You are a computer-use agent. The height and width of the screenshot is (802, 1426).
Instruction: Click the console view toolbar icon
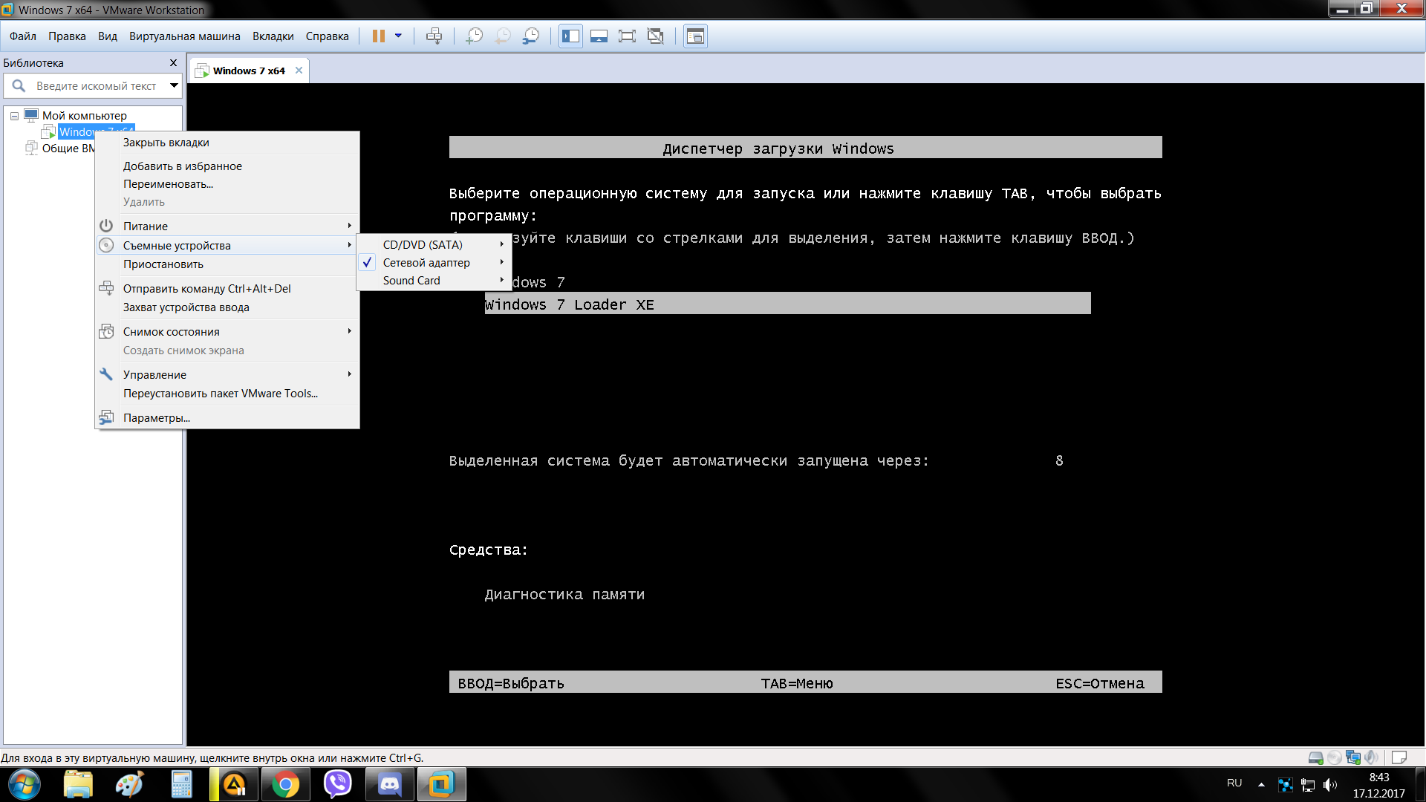pyautogui.click(x=695, y=36)
